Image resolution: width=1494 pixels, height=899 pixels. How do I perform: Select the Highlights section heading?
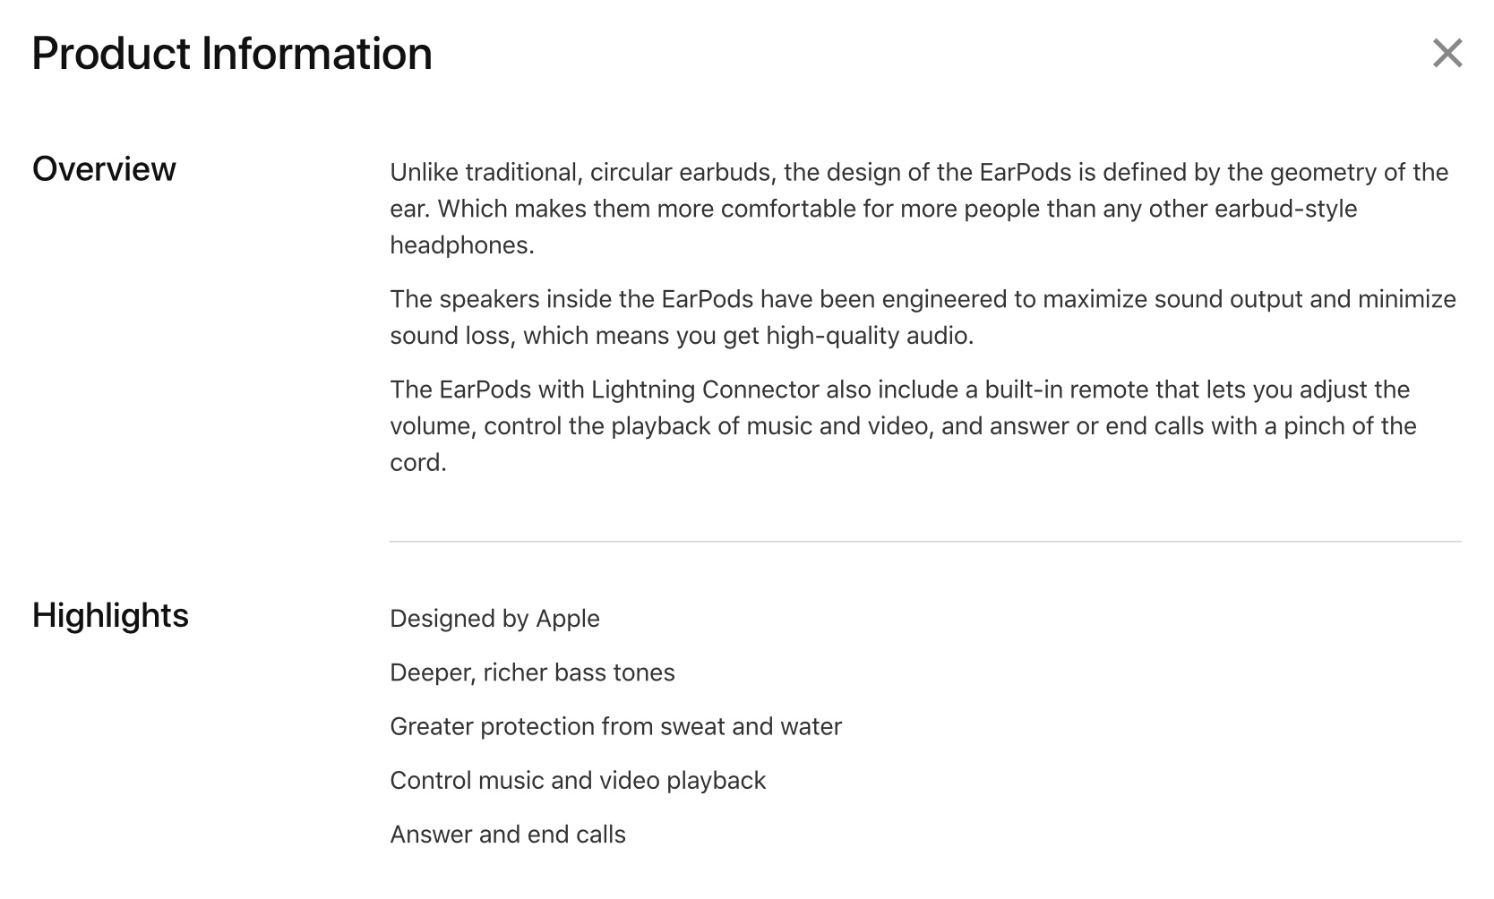pyautogui.click(x=110, y=616)
